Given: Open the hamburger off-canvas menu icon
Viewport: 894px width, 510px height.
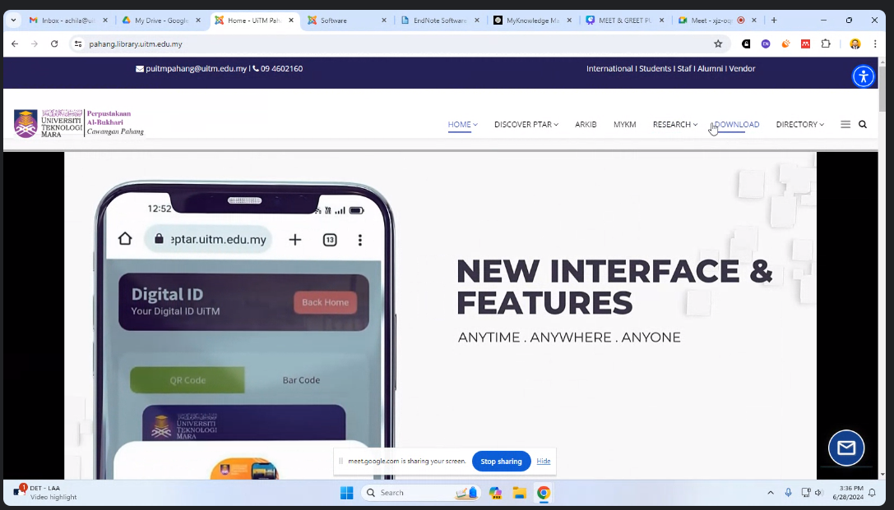Looking at the screenshot, I should click(845, 124).
